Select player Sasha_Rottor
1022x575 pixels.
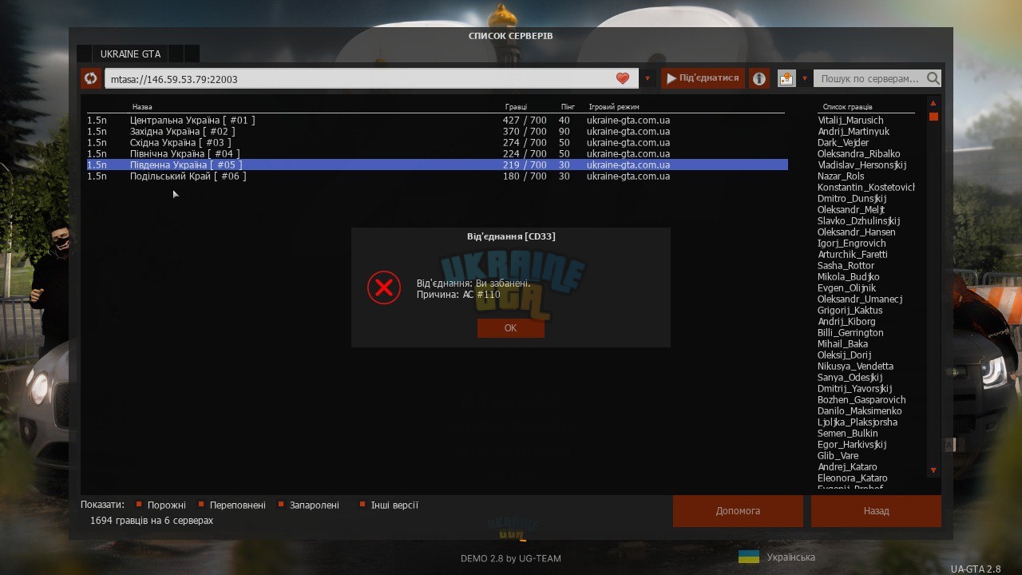pos(846,265)
